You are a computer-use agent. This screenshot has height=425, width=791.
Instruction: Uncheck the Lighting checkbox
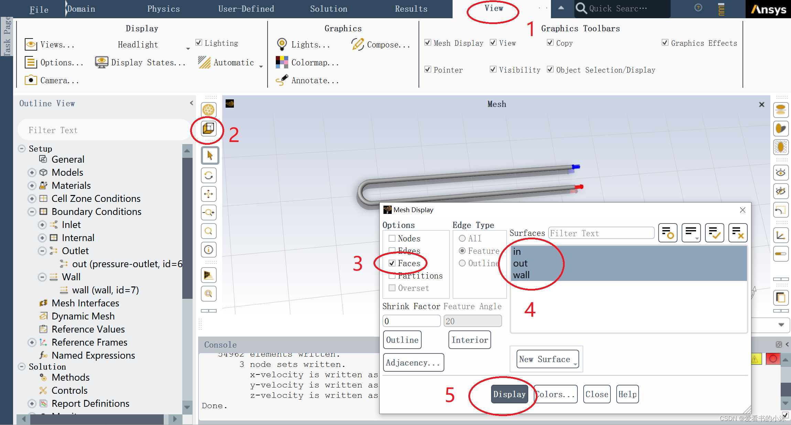[198, 43]
